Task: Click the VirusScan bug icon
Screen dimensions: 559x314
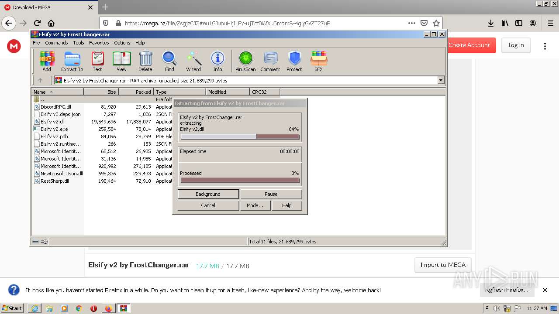Action: click(245, 61)
